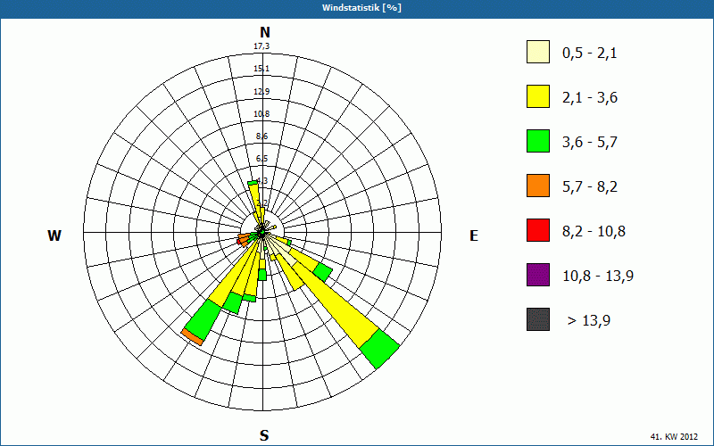Click the green tip of the north-northwest bar
714x446 pixels.
[x=253, y=183]
